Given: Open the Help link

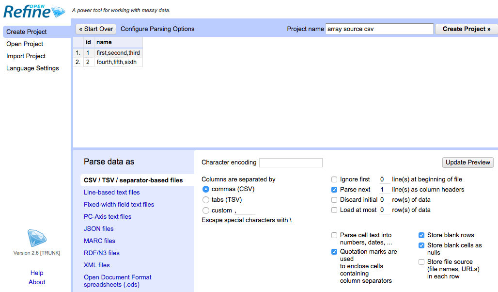Looking at the screenshot, I should click(x=37, y=273).
